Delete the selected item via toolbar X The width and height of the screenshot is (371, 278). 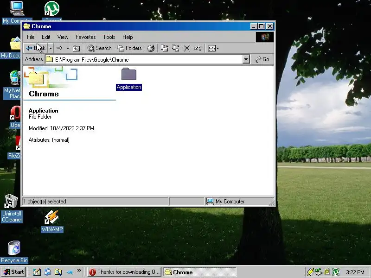[x=187, y=48]
